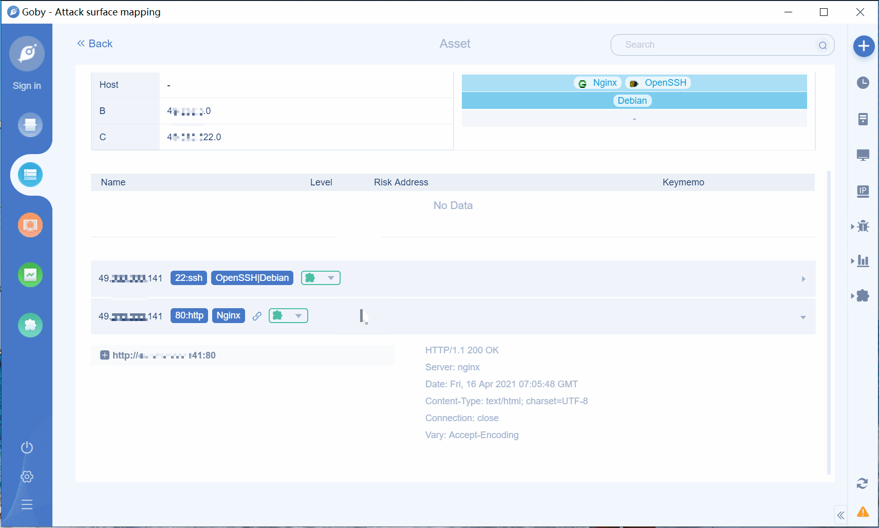
Task: Click the B segment row label
Action: [102, 111]
